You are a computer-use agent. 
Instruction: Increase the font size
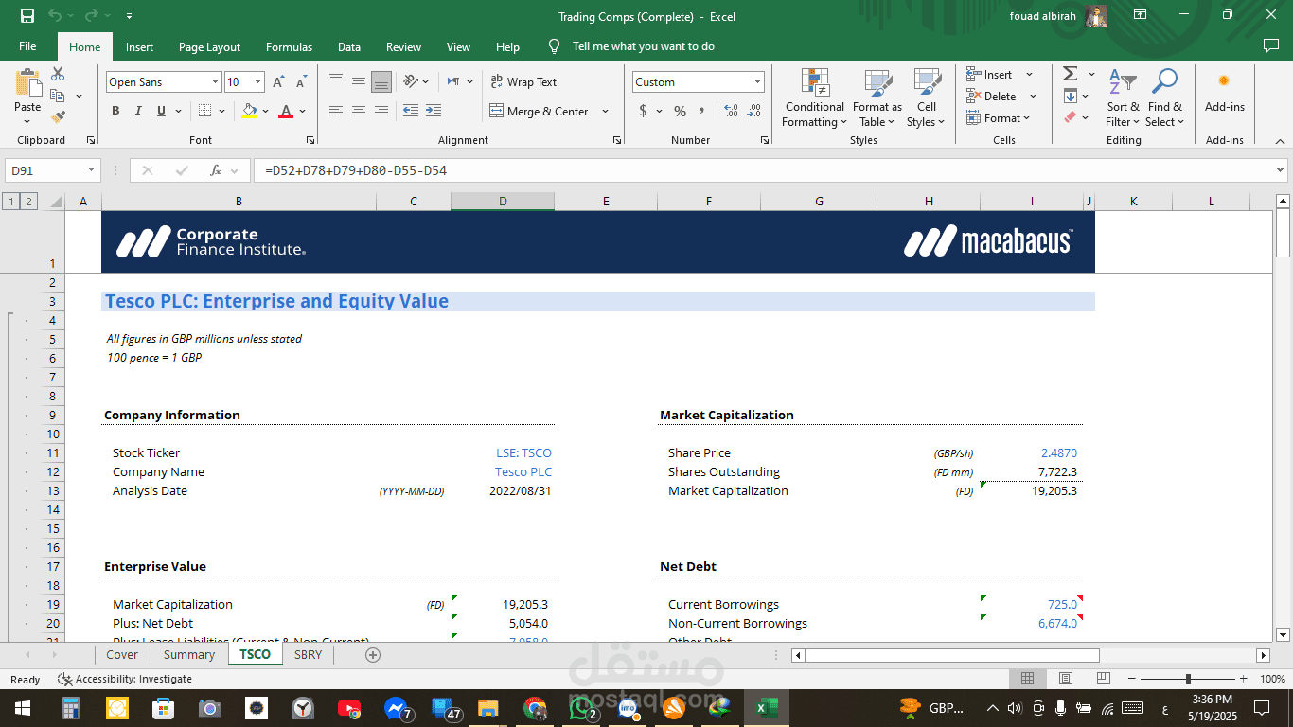click(279, 82)
